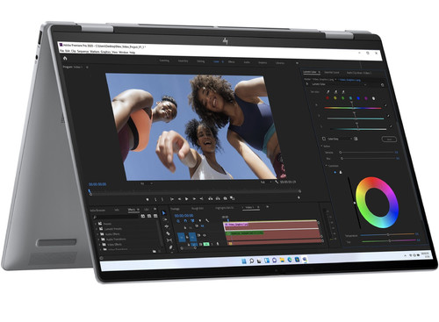Select the Selection tool in the tools panel

tap(164, 213)
